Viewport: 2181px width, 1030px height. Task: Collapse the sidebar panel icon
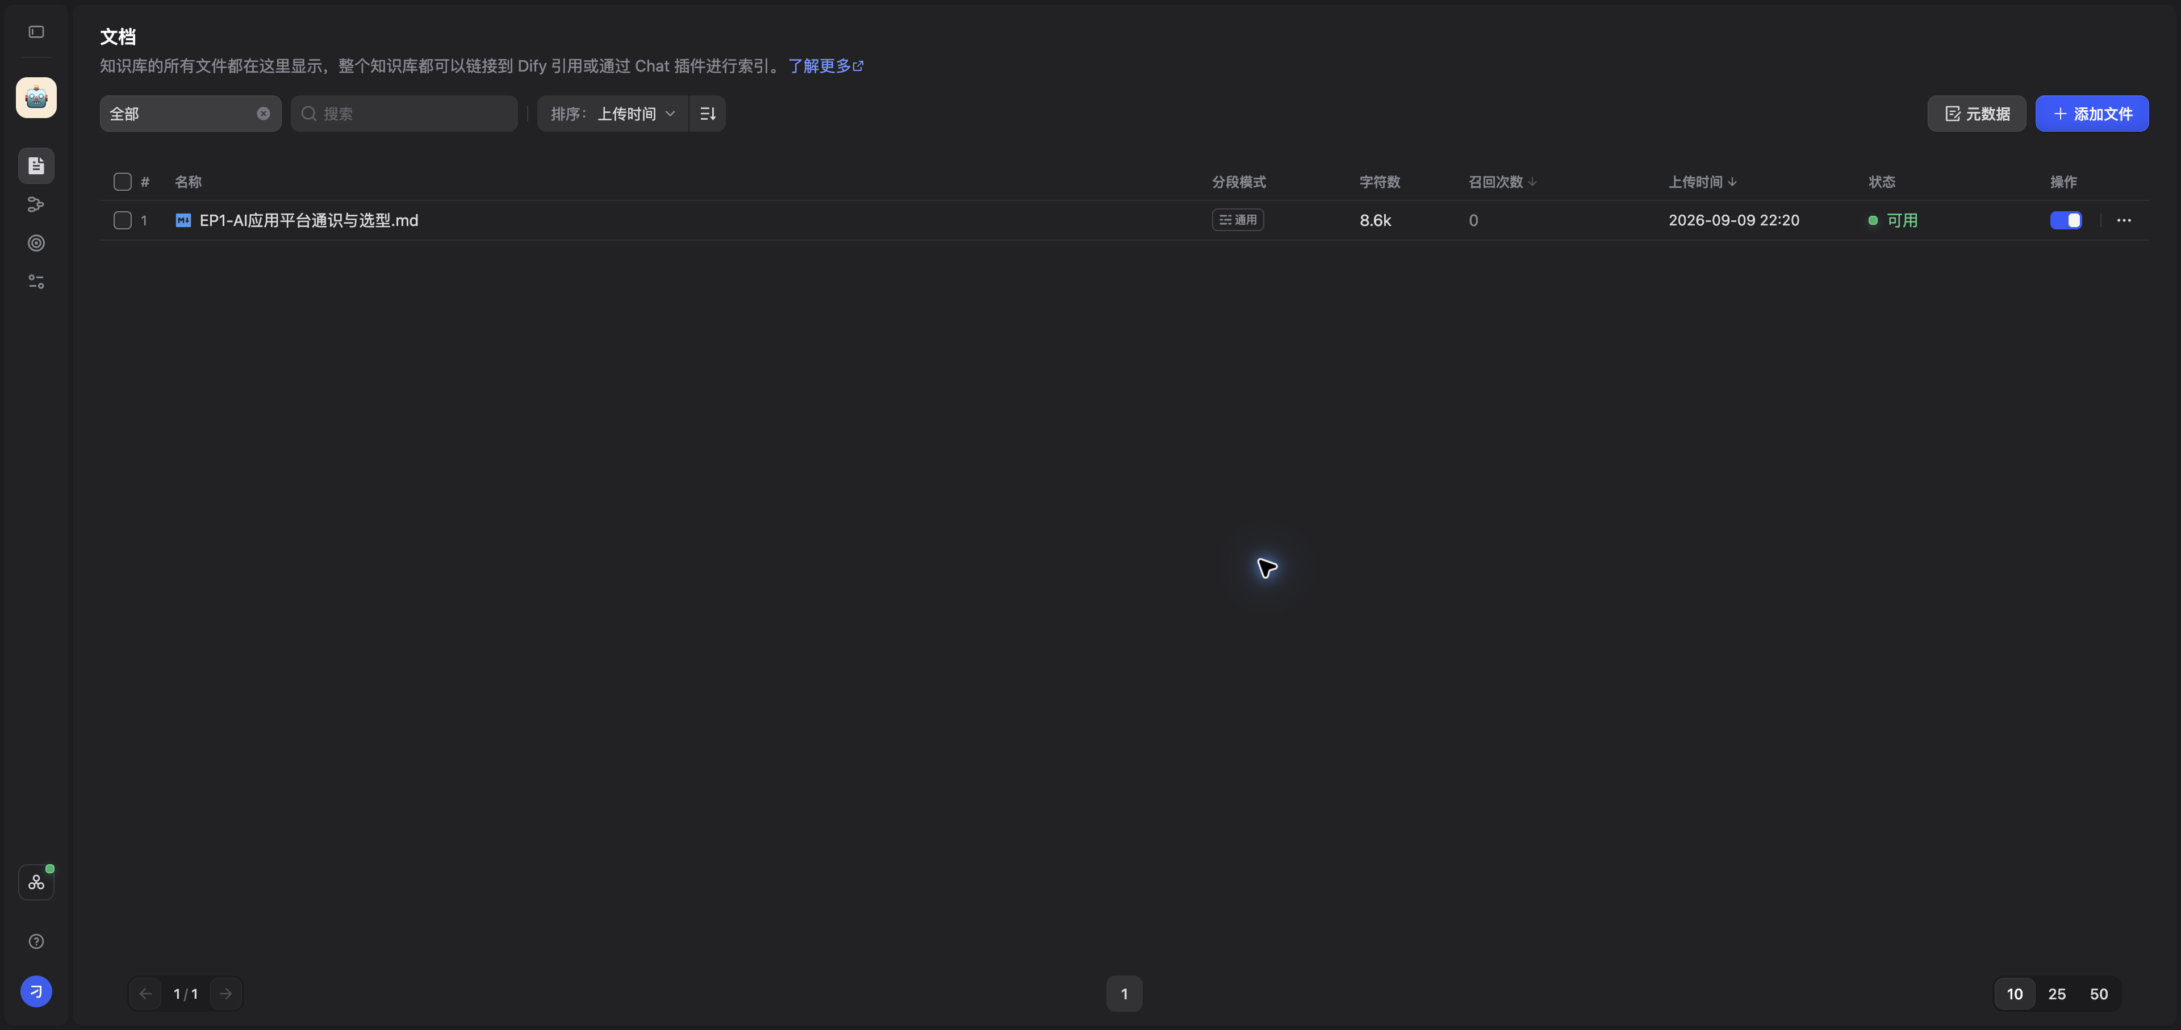[36, 32]
